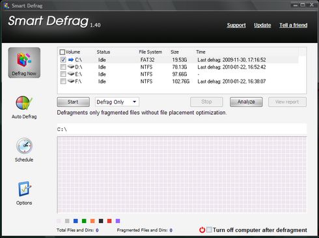This screenshot has height=238, width=319.
Task: Open the Auto Defrag section
Action: (x=24, y=108)
